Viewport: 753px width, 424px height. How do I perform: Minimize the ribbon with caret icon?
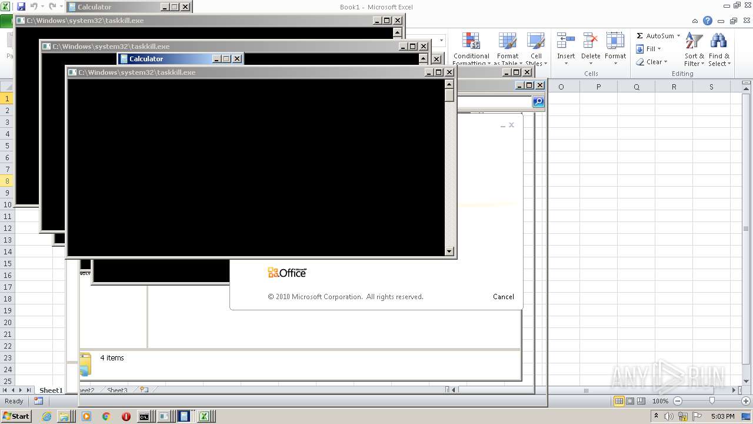[x=695, y=21]
